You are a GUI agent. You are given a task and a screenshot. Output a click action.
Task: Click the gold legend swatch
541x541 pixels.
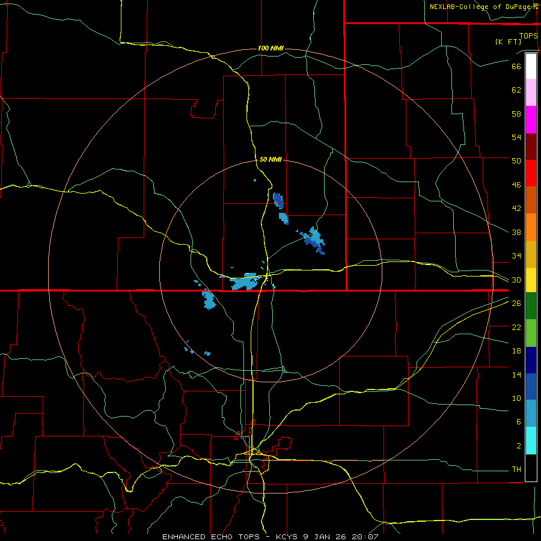pyautogui.click(x=531, y=254)
